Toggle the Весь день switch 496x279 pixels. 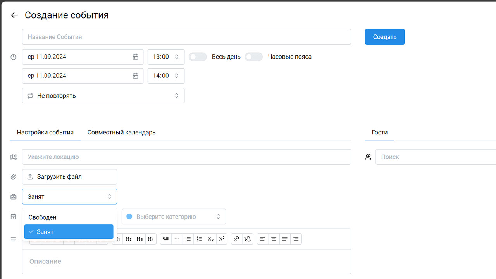[198, 57]
